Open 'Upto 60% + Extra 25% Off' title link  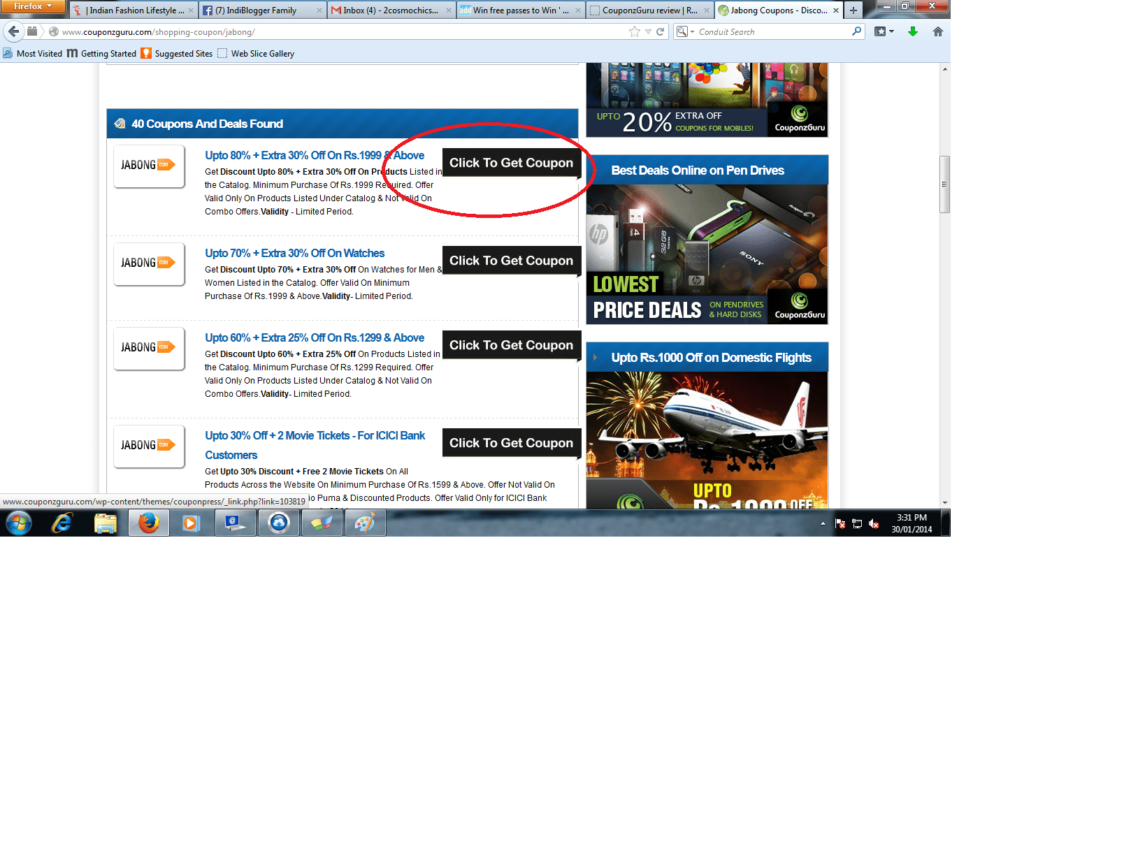coord(315,338)
